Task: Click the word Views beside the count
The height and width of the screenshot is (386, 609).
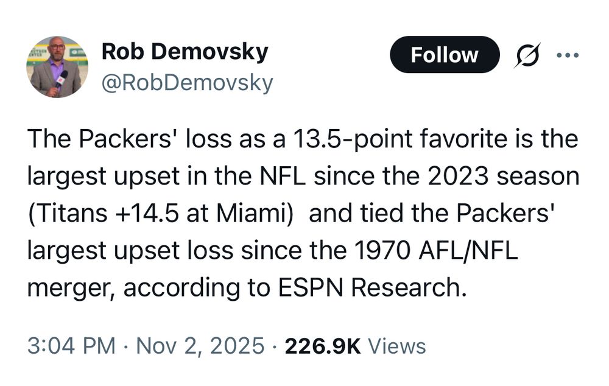Action: pyautogui.click(x=397, y=346)
